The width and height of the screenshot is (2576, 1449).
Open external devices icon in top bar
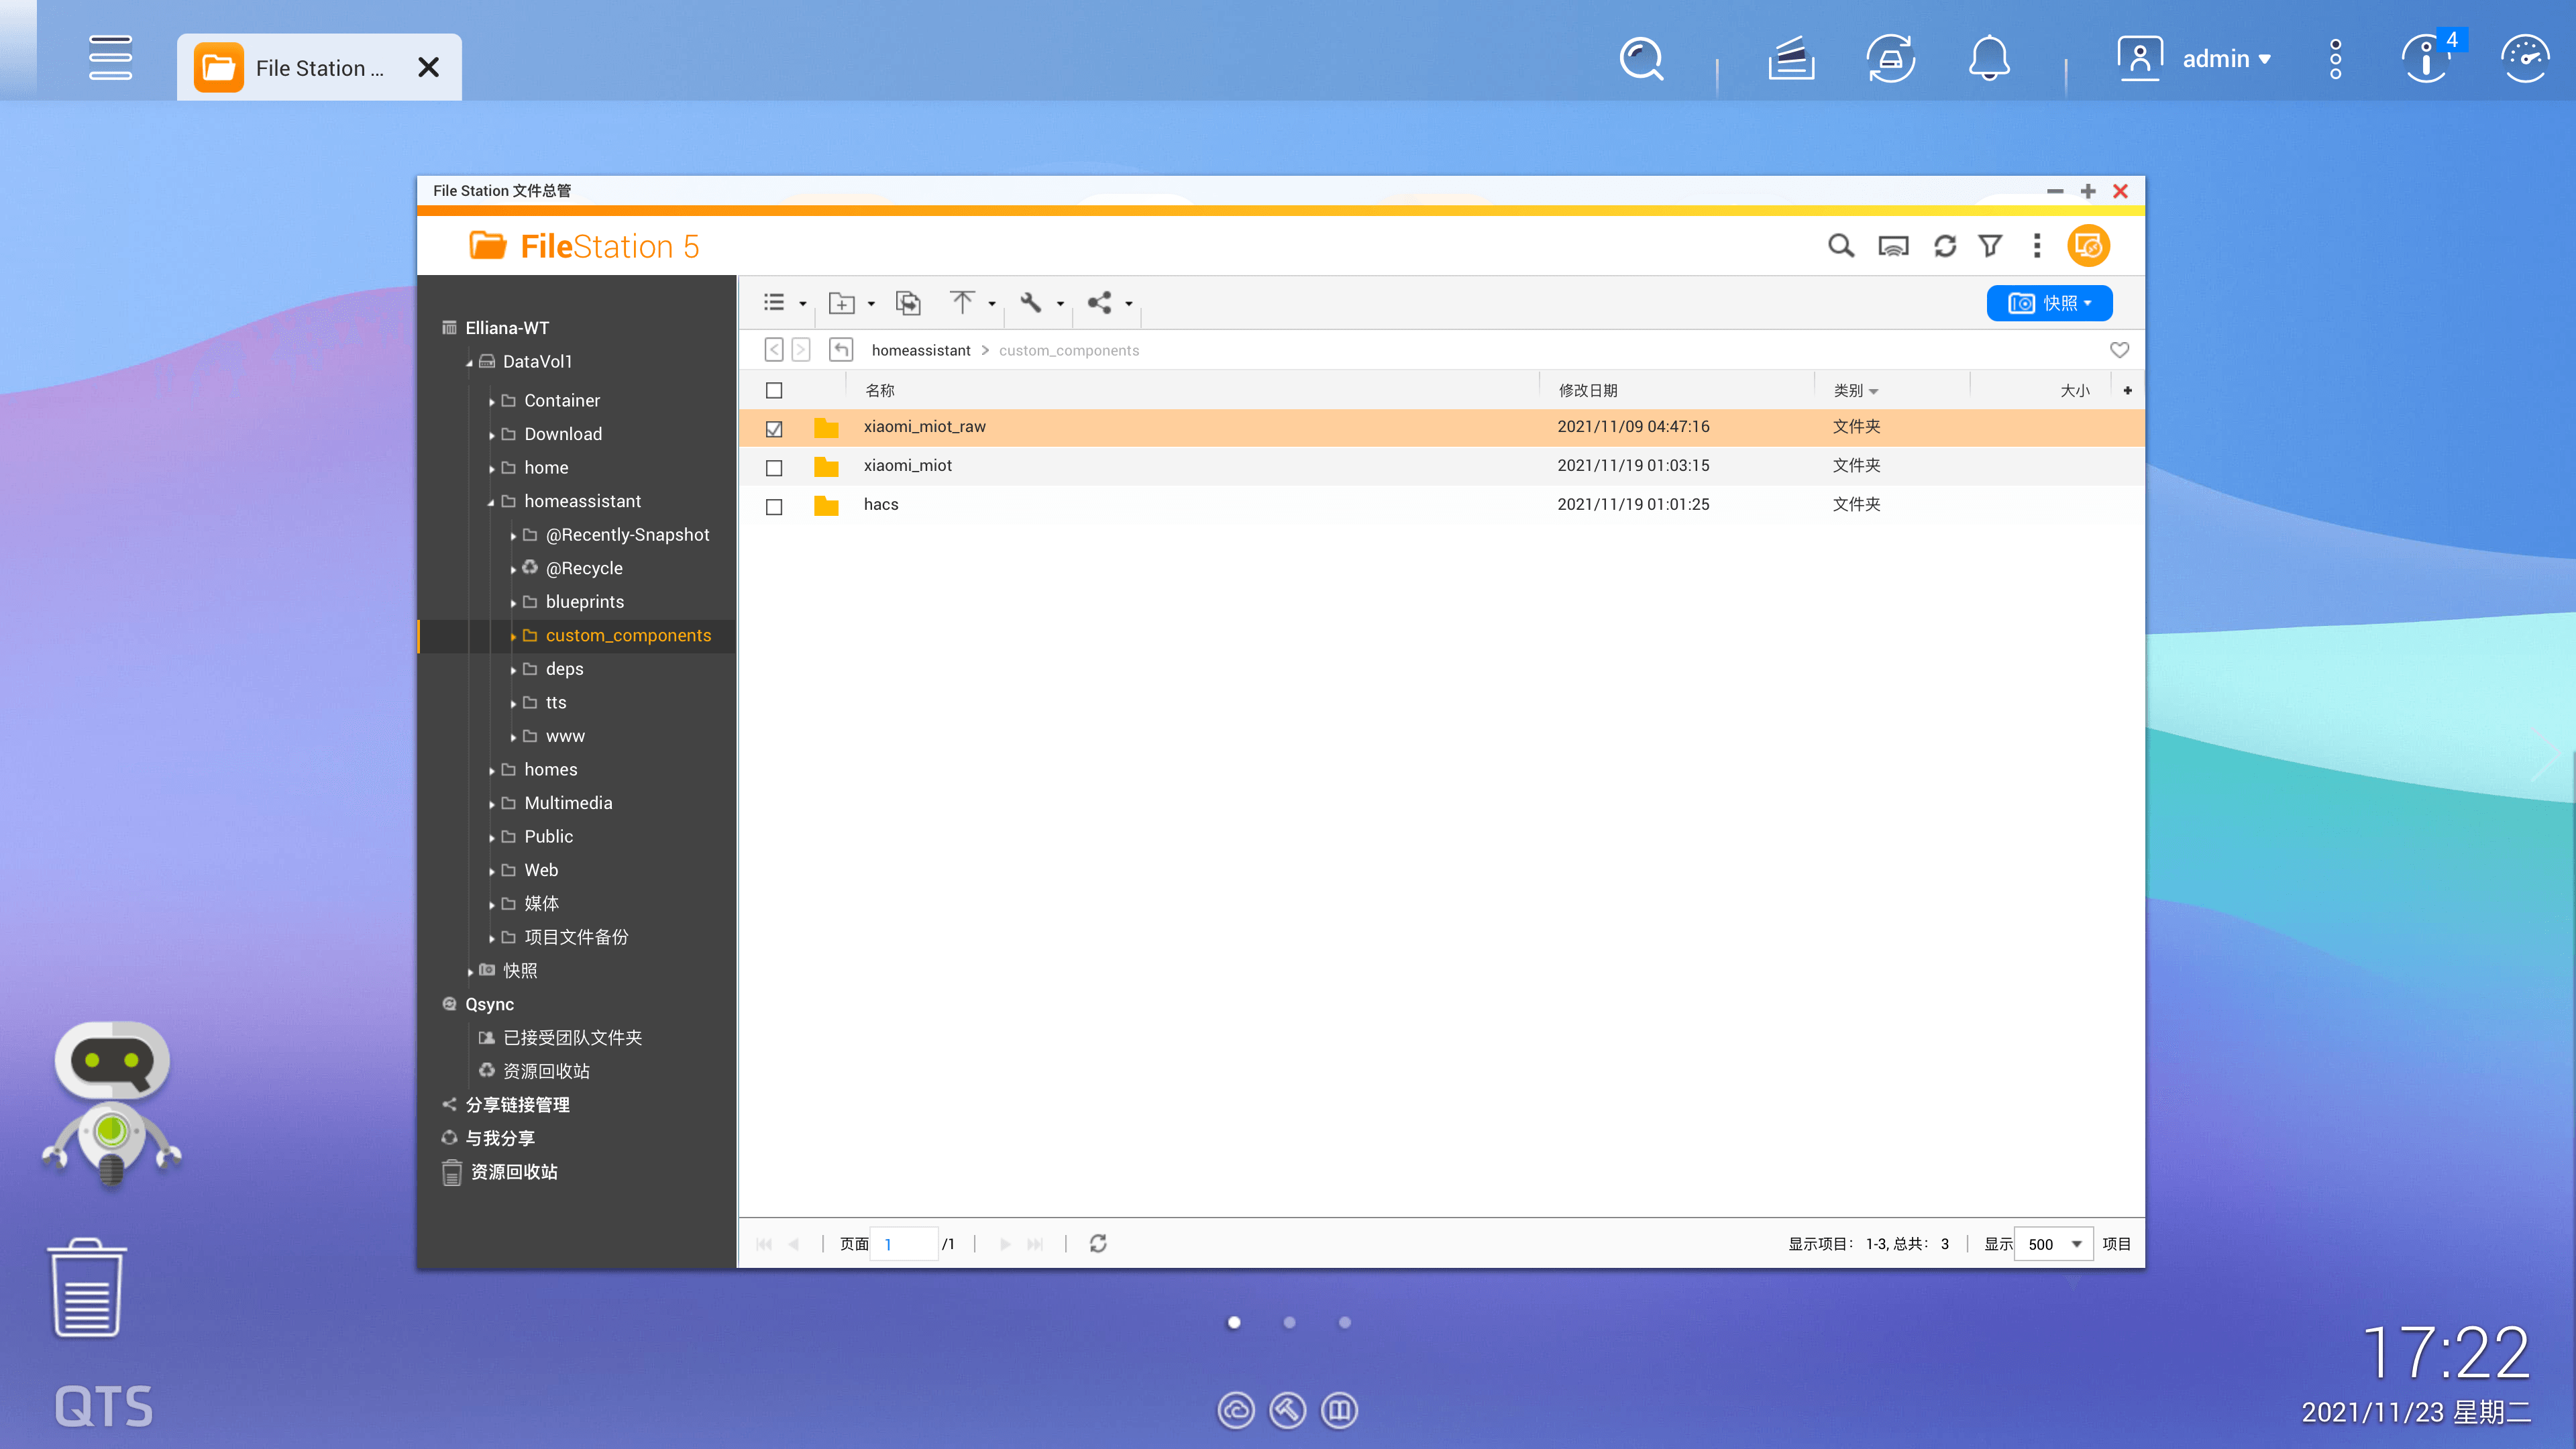pyautogui.click(x=1890, y=59)
